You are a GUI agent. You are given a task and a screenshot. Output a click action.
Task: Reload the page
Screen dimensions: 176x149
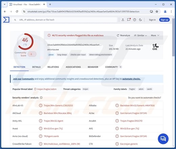tap(17, 11)
